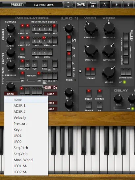Viewport: 135px width, 180px height.
Task: Toggle the LFO1 row VCF destination switch
Action: point(55,28)
